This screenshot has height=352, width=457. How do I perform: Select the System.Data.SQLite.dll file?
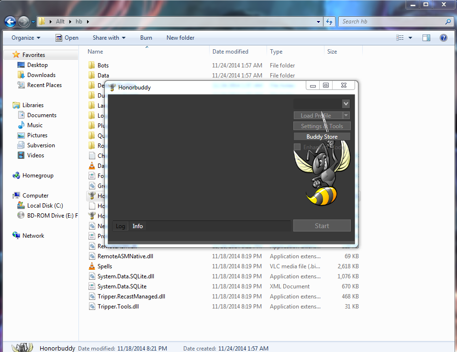pyautogui.click(x=126, y=276)
